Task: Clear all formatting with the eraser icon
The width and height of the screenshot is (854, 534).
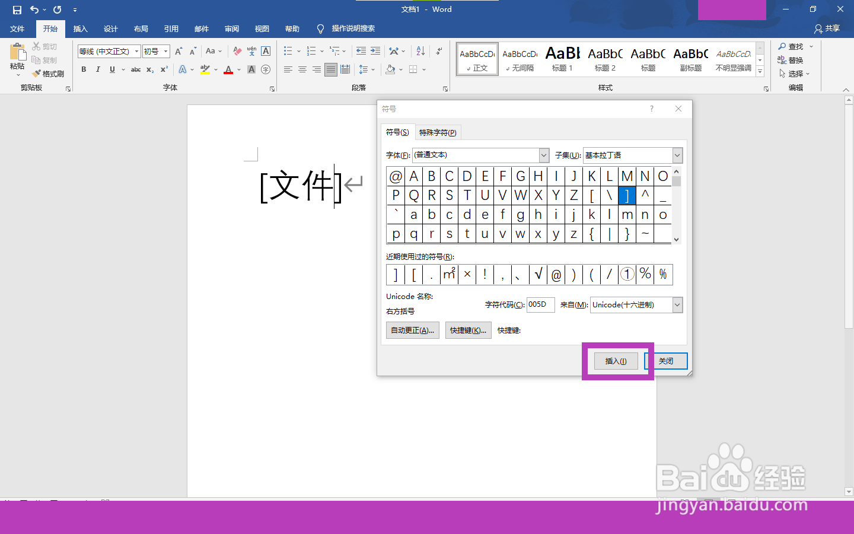Action: tap(237, 52)
